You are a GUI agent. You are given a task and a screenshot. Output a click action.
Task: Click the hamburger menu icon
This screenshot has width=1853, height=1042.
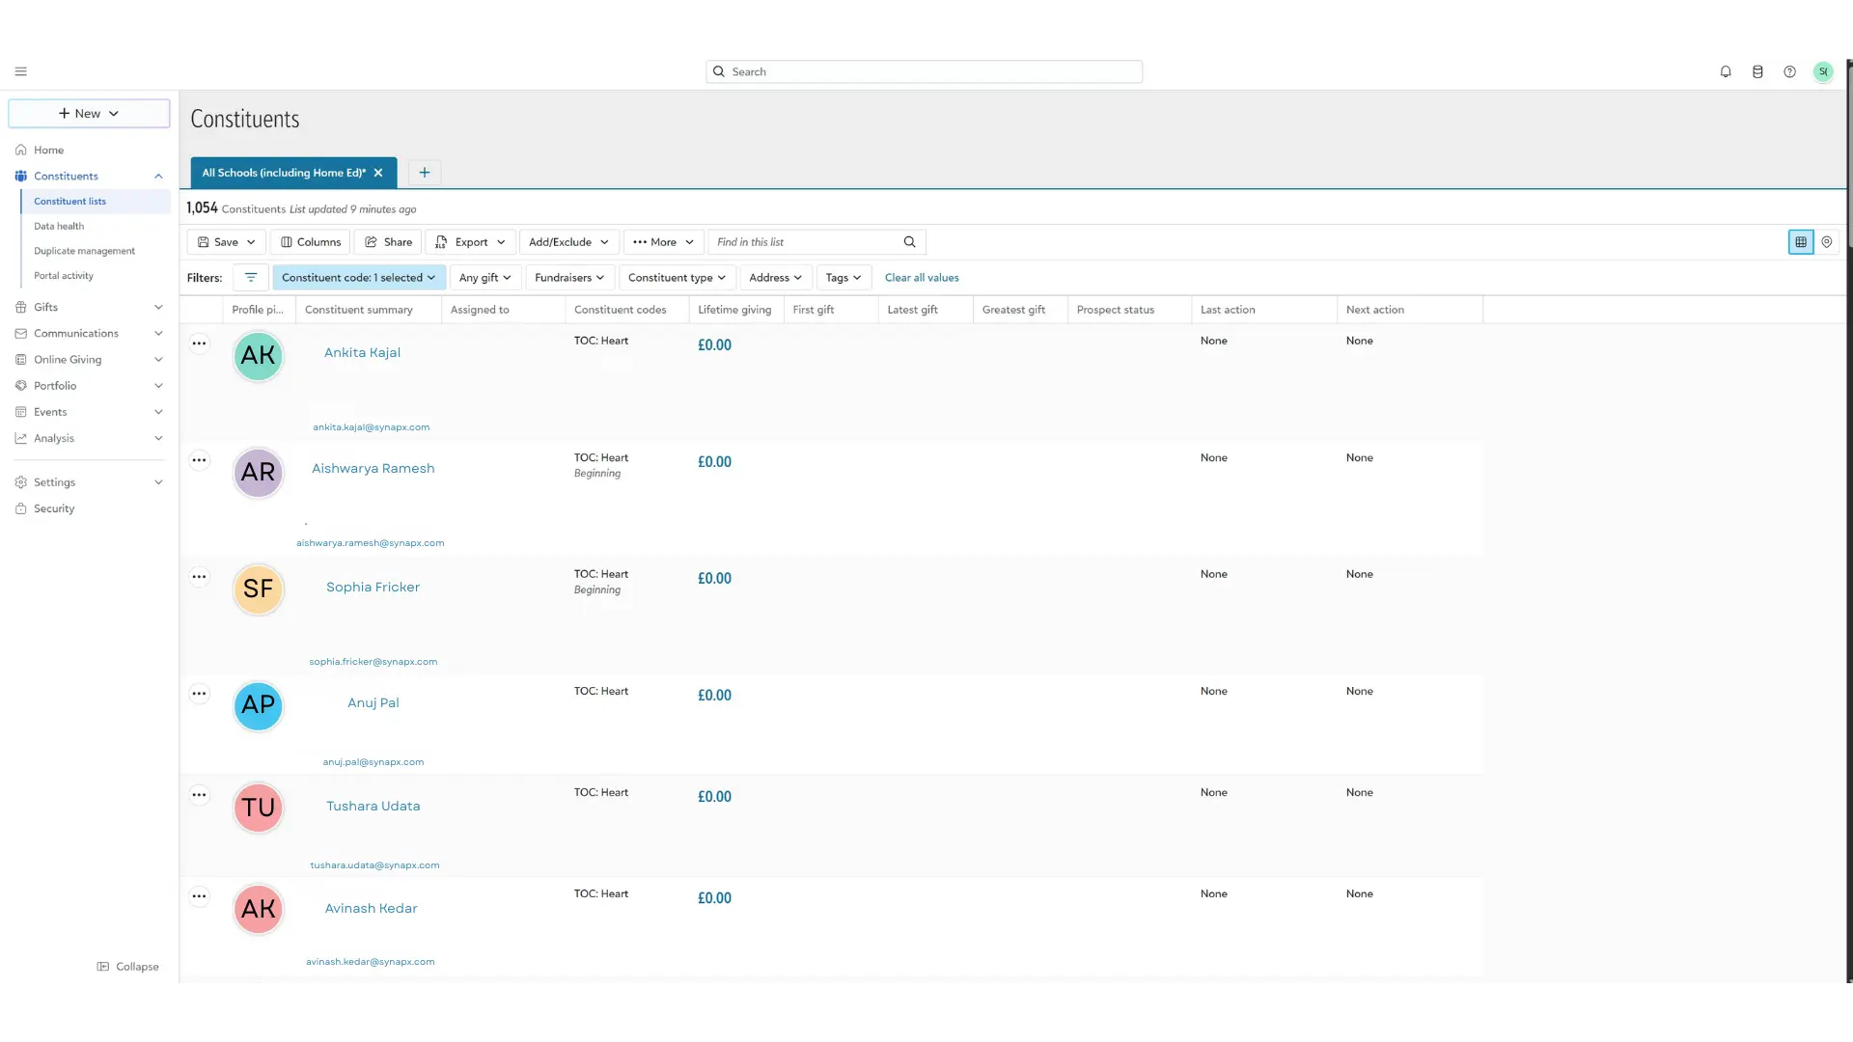coord(20,71)
